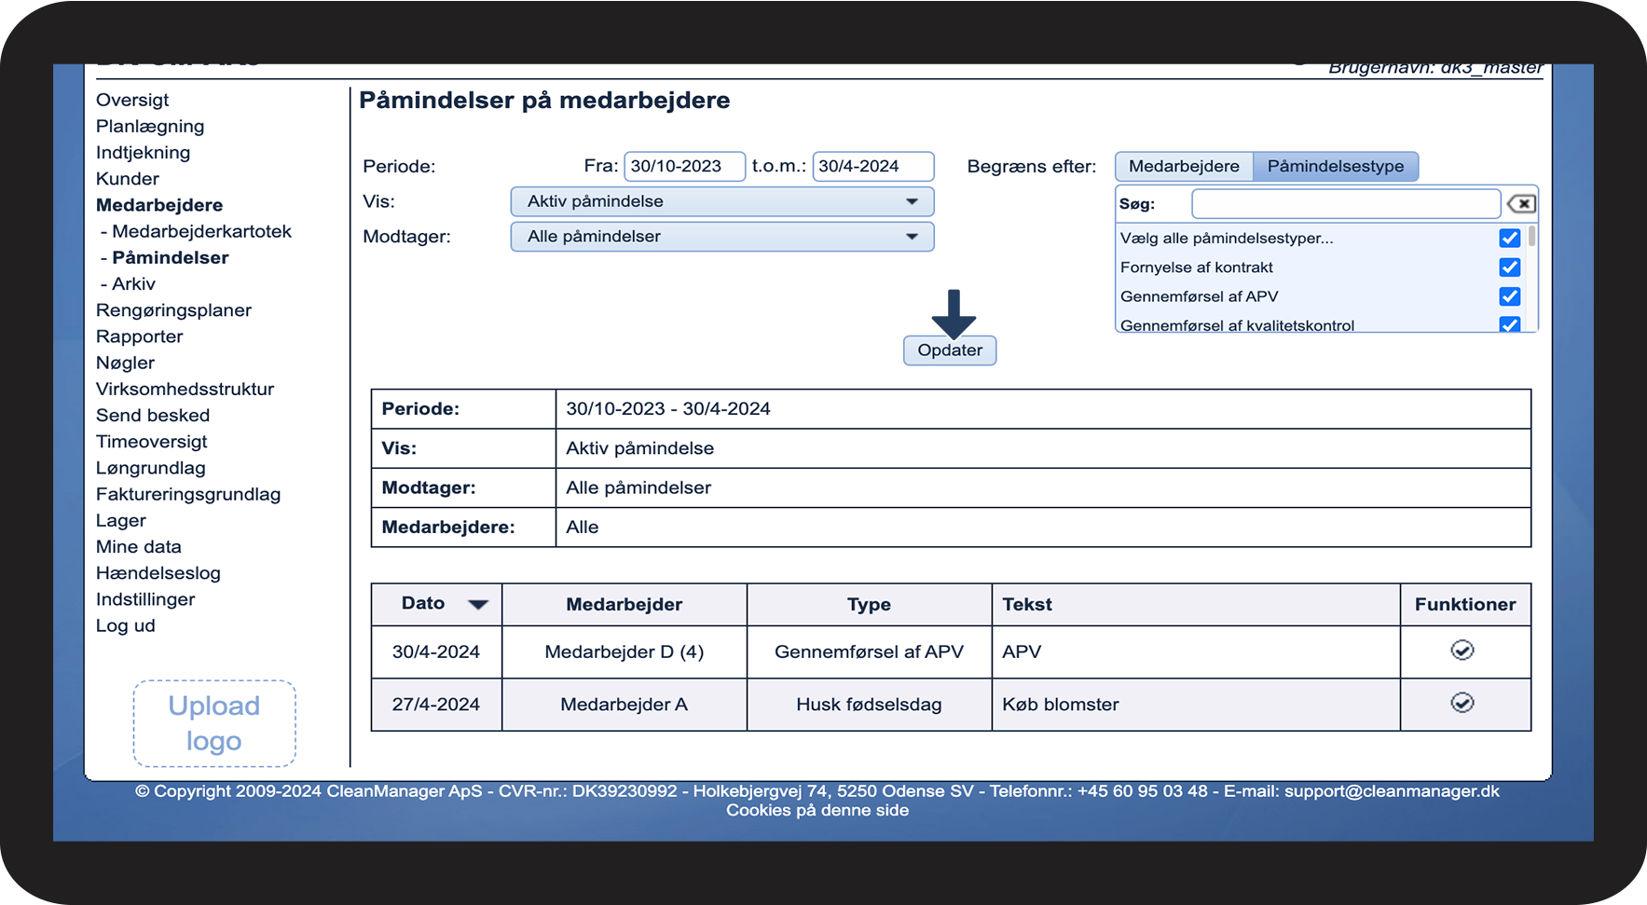Screen dimensions: 1647x905
Task: Click the t.o.m. date input field
Action: (x=872, y=167)
